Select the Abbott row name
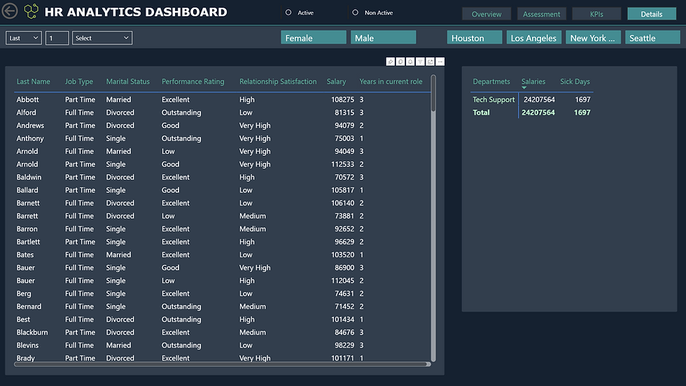Image resolution: width=686 pixels, height=386 pixels. (x=27, y=100)
